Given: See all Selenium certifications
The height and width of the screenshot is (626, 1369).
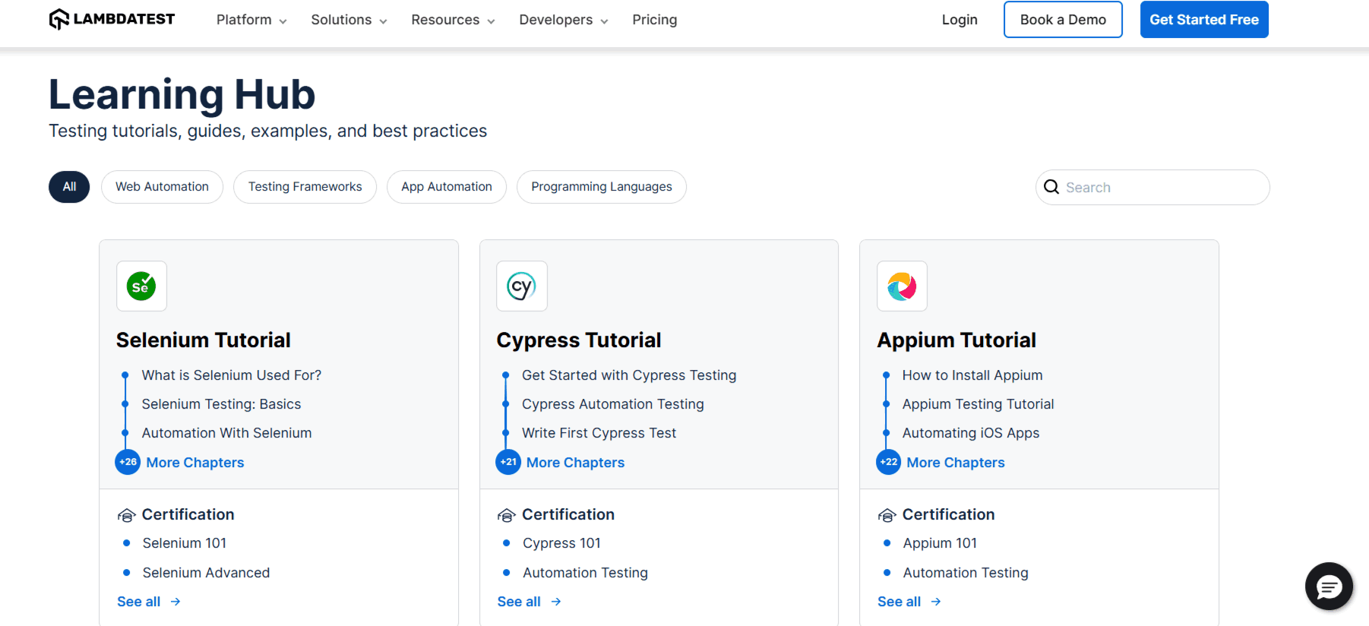Looking at the screenshot, I should point(139,602).
